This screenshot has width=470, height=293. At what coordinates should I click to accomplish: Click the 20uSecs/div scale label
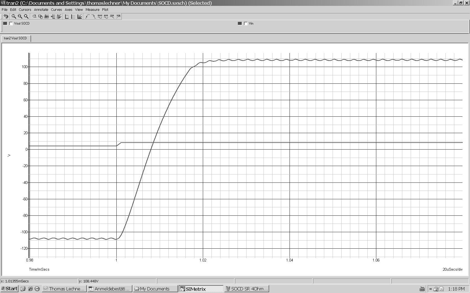tap(452, 269)
